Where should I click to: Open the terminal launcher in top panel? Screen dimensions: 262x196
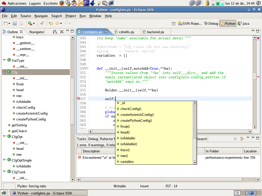(111, 3)
